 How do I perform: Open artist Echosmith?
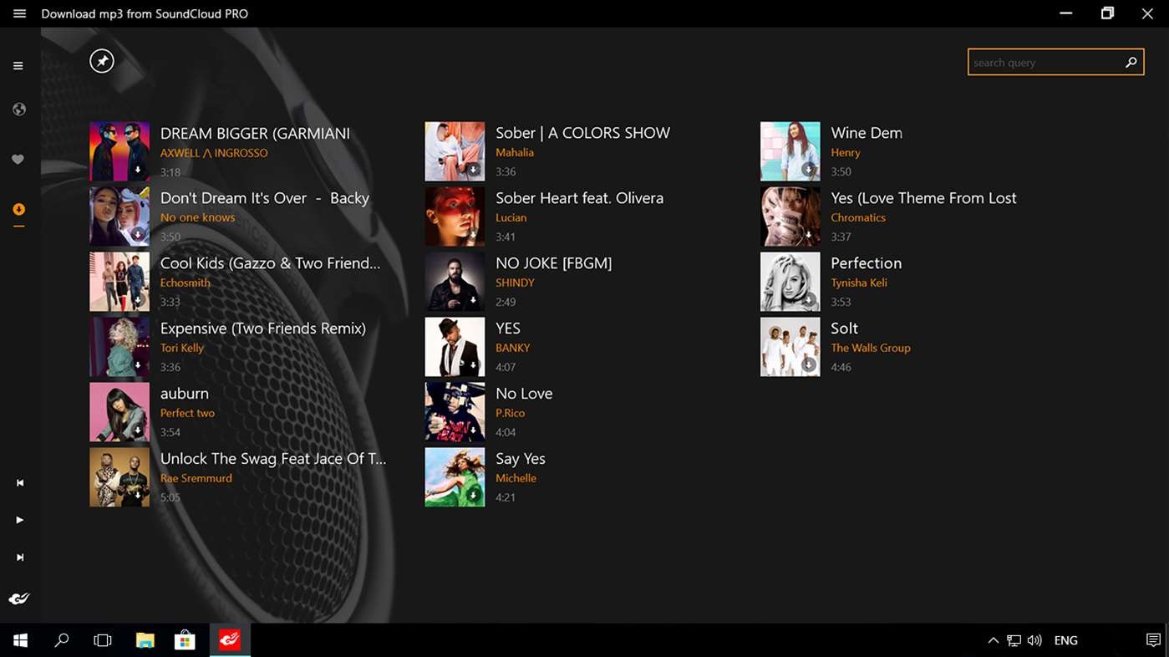pyautogui.click(x=186, y=283)
